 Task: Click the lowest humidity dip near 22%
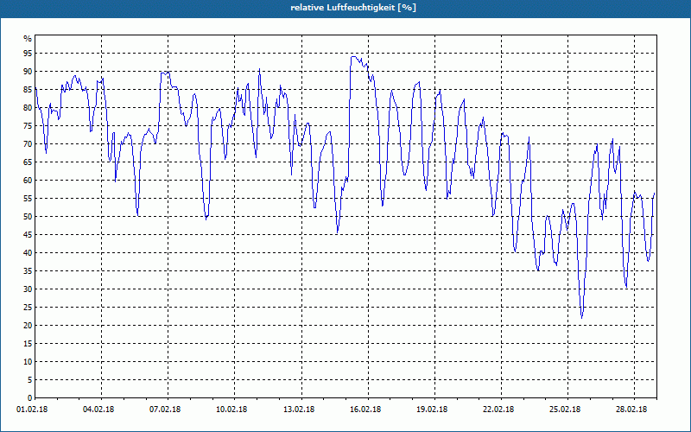581,317
